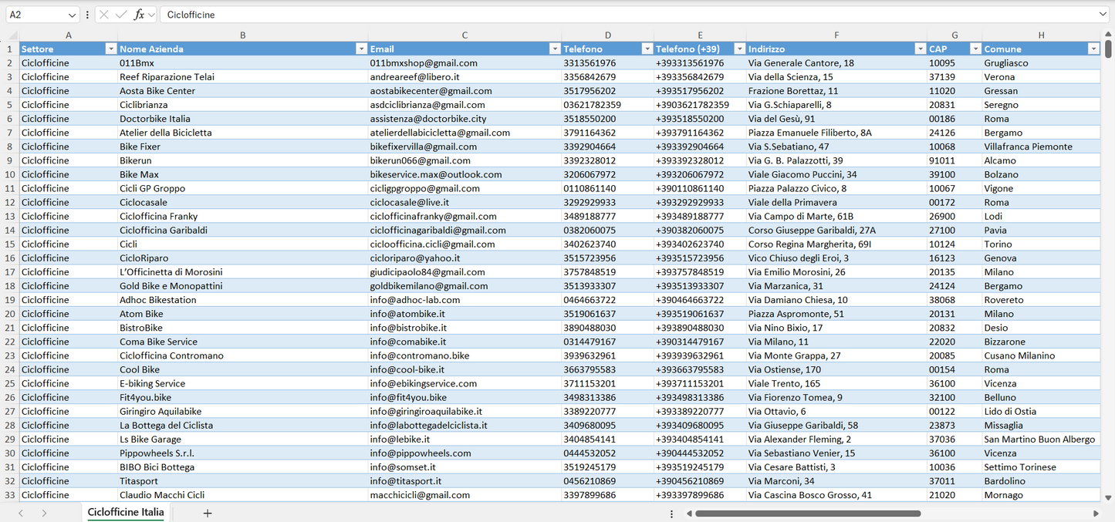The width and height of the screenshot is (1115, 522).
Task: Open the Indirizzo column filter dropdown
Action: click(x=920, y=49)
